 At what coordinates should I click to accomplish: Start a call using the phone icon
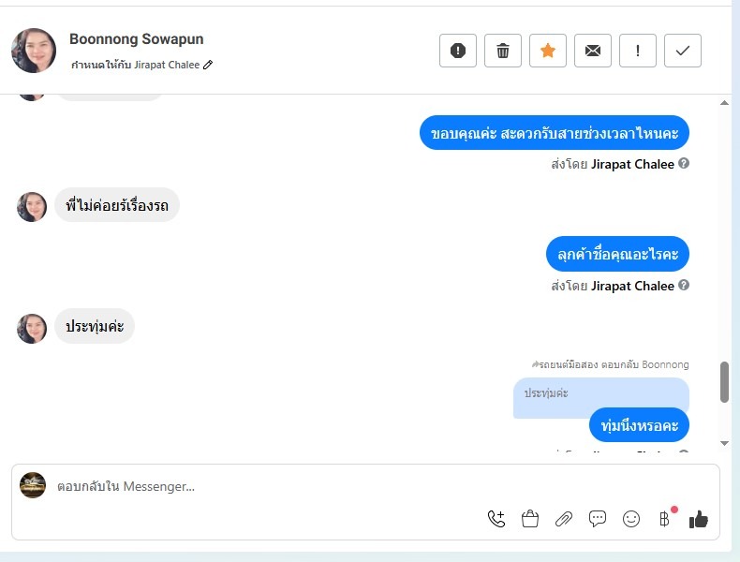click(x=496, y=519)
